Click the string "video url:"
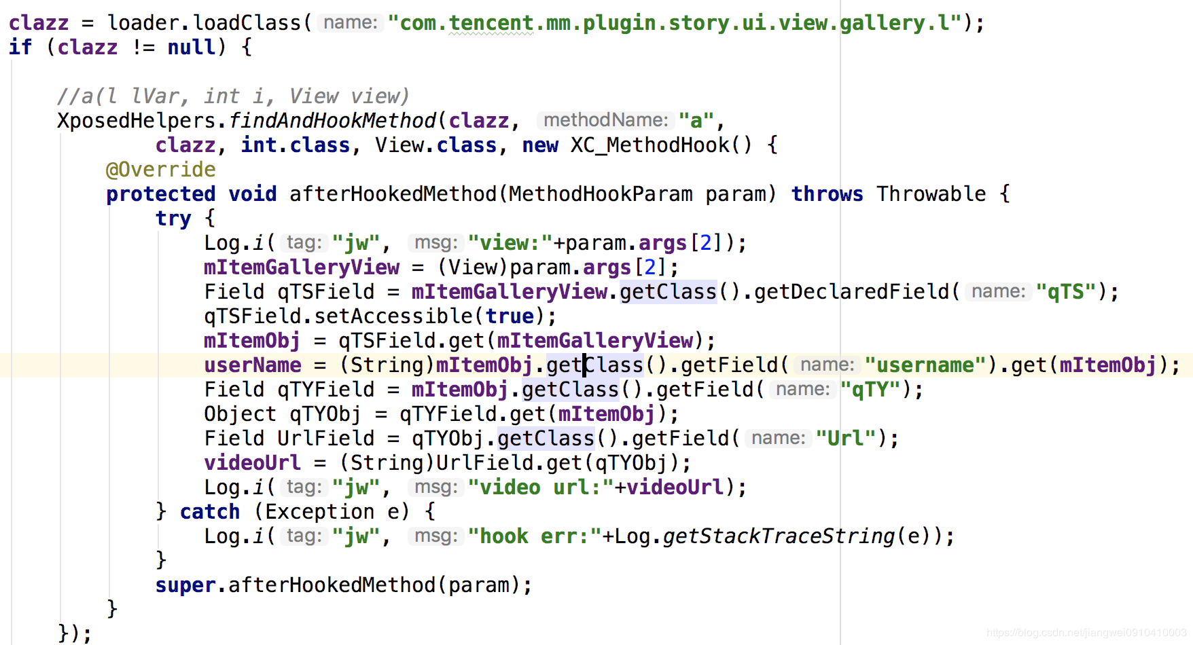Image resolution: width=1193 pixels, height=645 pixels. tap(541, 487)
